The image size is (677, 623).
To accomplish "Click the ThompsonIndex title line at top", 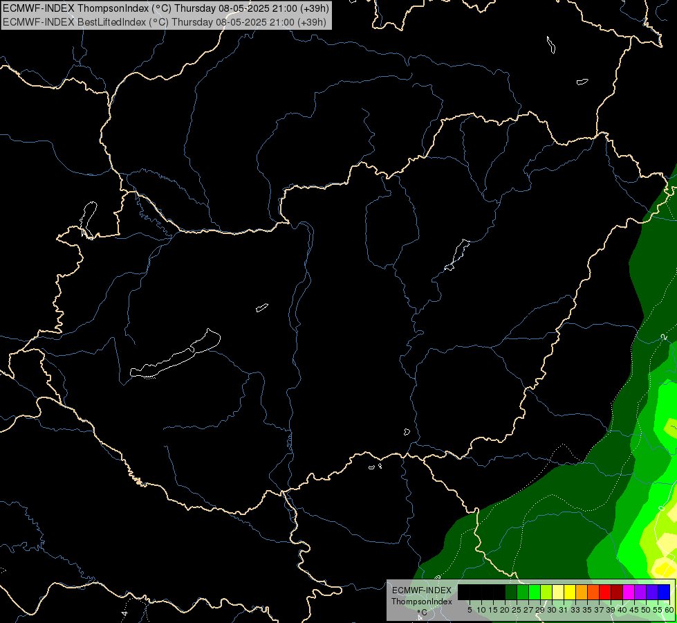I will click(166, 8).
